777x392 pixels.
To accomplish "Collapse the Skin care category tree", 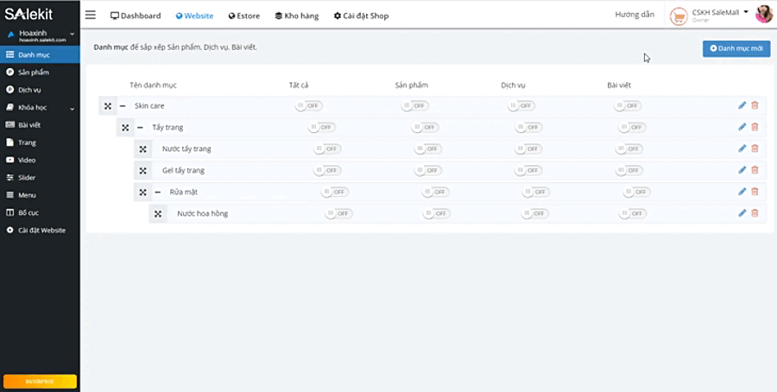I will (x=123, y=106).
